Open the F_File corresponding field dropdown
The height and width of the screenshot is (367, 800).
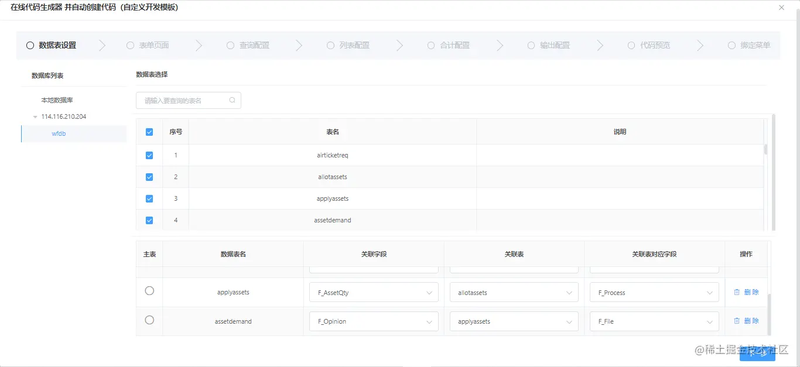pos(654,321)
